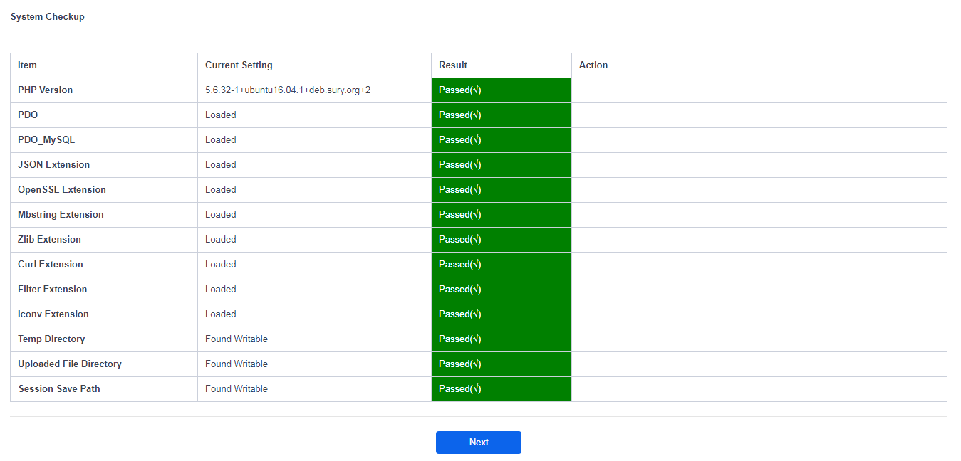
Task: Click the Passed result for Zlib Extension
Action: coord(502,240)
